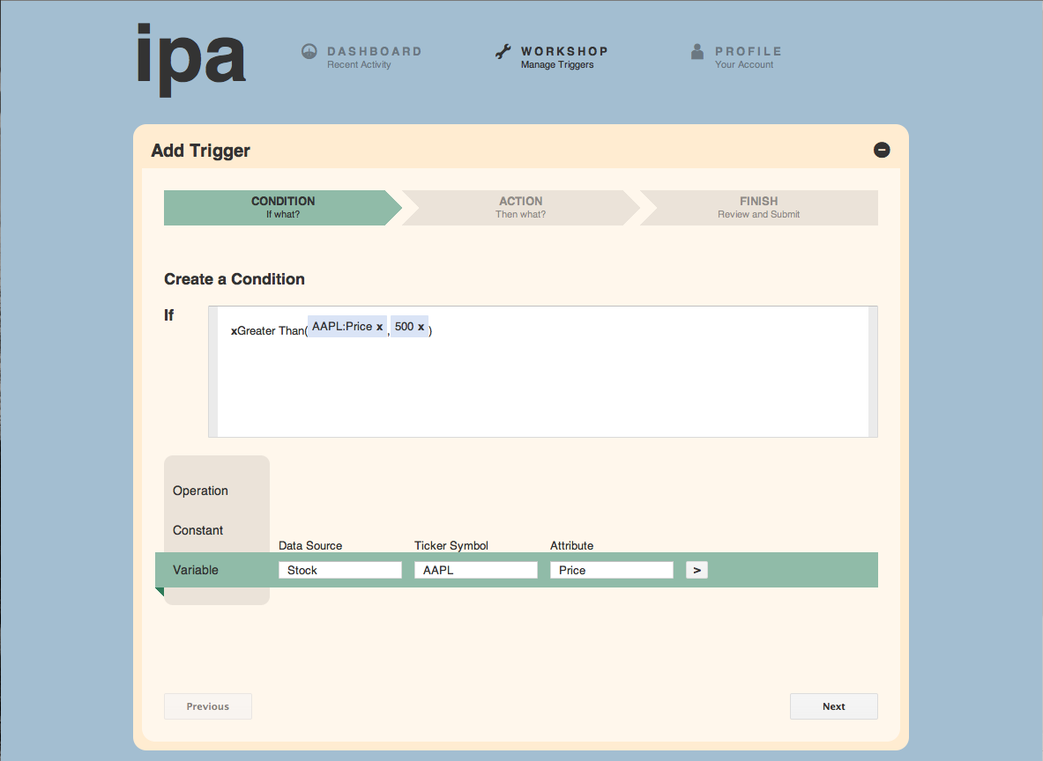The image size is (1043, 761).
Task: Open the Data Source field
Action: (339, 570)
